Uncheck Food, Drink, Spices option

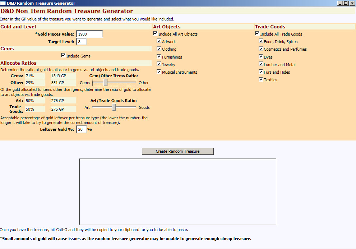coord(261,41)
